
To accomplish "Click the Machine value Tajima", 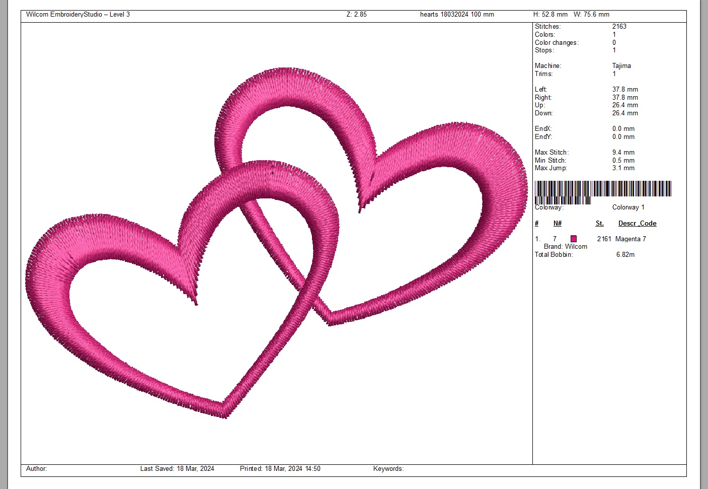I will pyautogui.click(x=621, y=65).
